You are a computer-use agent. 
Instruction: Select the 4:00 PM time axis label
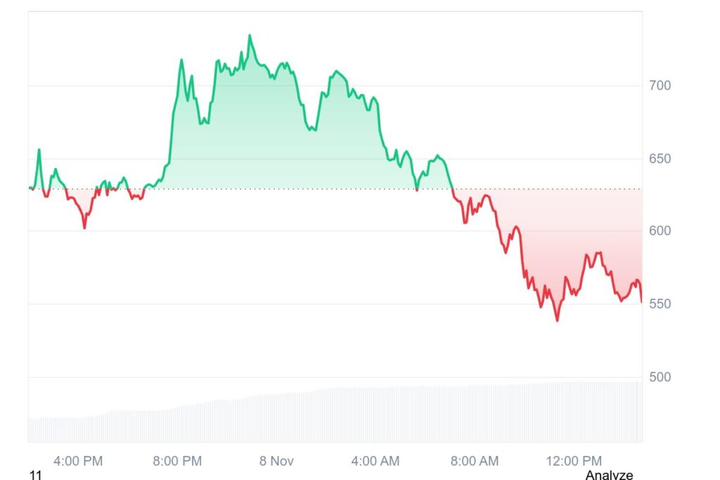pyautogui.click(x=78, y=461)
